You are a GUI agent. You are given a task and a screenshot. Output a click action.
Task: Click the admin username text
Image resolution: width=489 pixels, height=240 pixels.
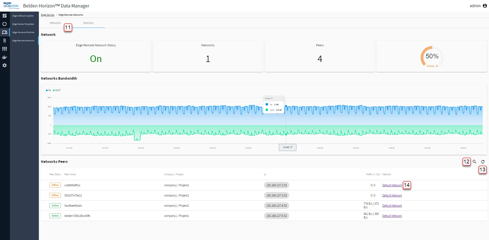475,6
